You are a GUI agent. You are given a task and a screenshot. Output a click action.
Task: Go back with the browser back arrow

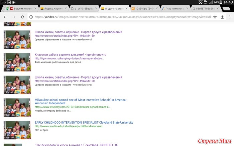(x=5, y=17)
